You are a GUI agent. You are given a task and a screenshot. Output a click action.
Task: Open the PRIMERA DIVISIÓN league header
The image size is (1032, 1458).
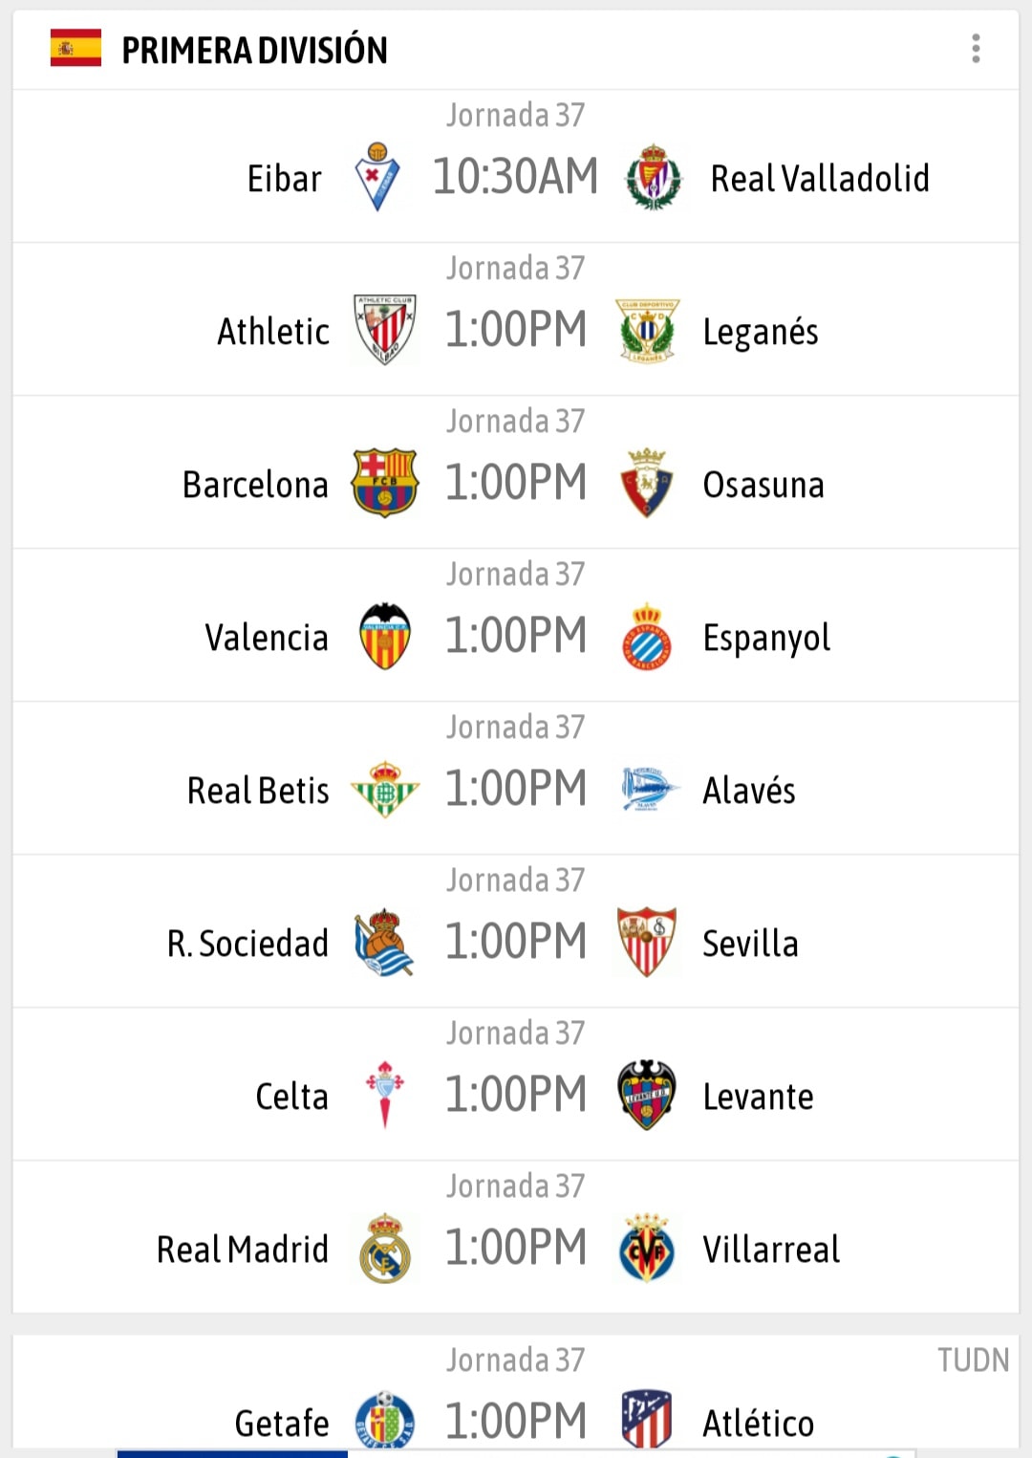[254, 50]
